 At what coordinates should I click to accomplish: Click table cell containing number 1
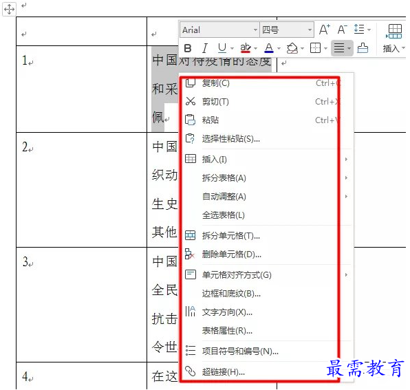tap(82, 89)
